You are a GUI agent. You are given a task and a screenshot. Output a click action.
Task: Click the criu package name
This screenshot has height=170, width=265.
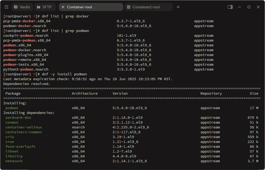10,137
